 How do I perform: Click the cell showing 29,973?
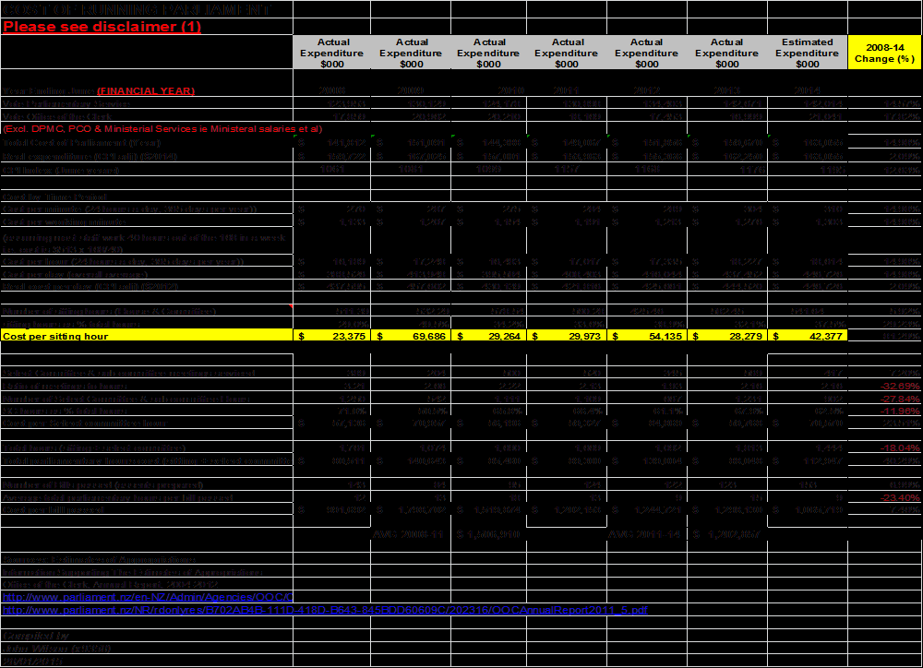coord(567,336)
